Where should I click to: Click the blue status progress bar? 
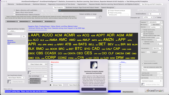[63, 92]
